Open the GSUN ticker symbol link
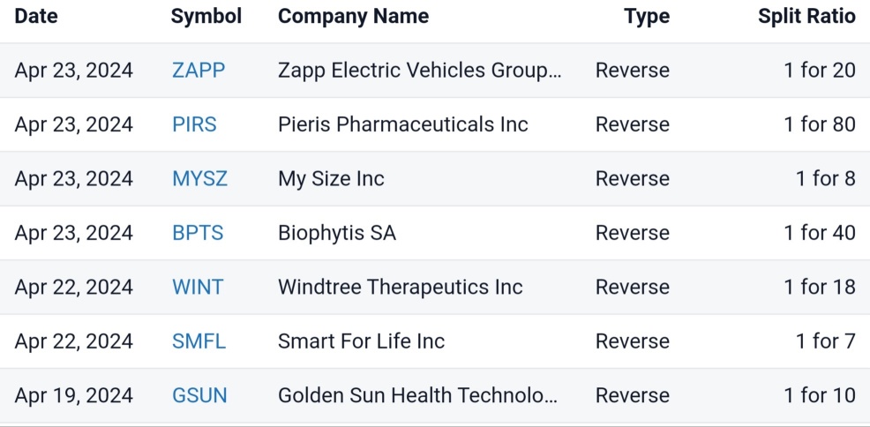The height and width of the screenshot is (427, 870). [199, 395]
